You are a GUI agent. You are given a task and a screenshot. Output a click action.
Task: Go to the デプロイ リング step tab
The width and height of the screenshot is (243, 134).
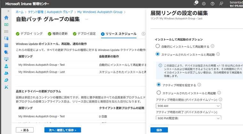(29, 34)
